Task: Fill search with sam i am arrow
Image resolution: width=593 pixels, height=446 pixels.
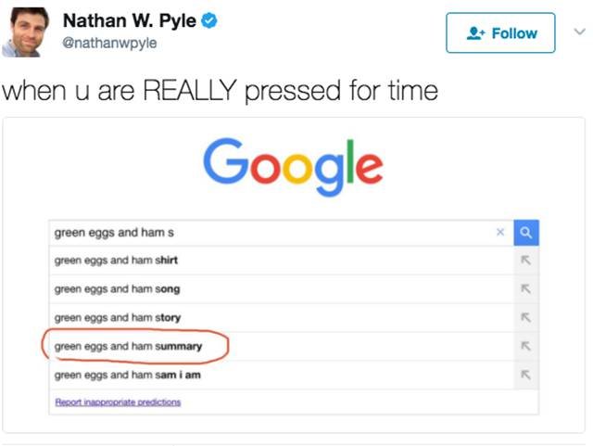Action: (x=525, y=375)
